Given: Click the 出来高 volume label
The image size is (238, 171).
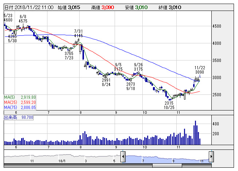Looking at the screenshot, I should point(10,117).
